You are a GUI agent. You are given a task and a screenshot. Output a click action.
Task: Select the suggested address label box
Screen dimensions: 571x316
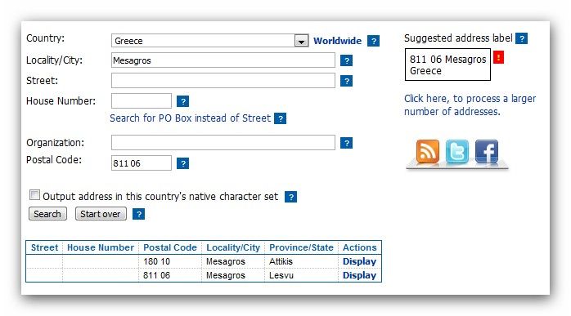point(447,65)
